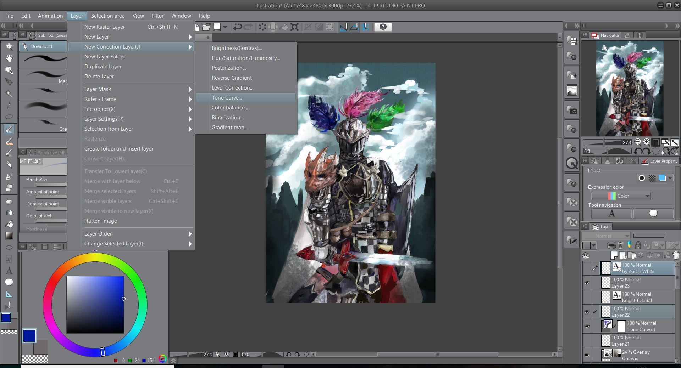Image resolution: width=681 pixels, height=368 pixels.
Task: Click the Download sub tool button
Action: click(43, 46)
